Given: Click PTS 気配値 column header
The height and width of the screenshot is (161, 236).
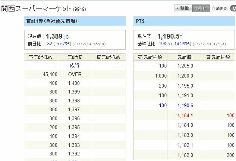Looking at the screenshot, I should (184, 57).
